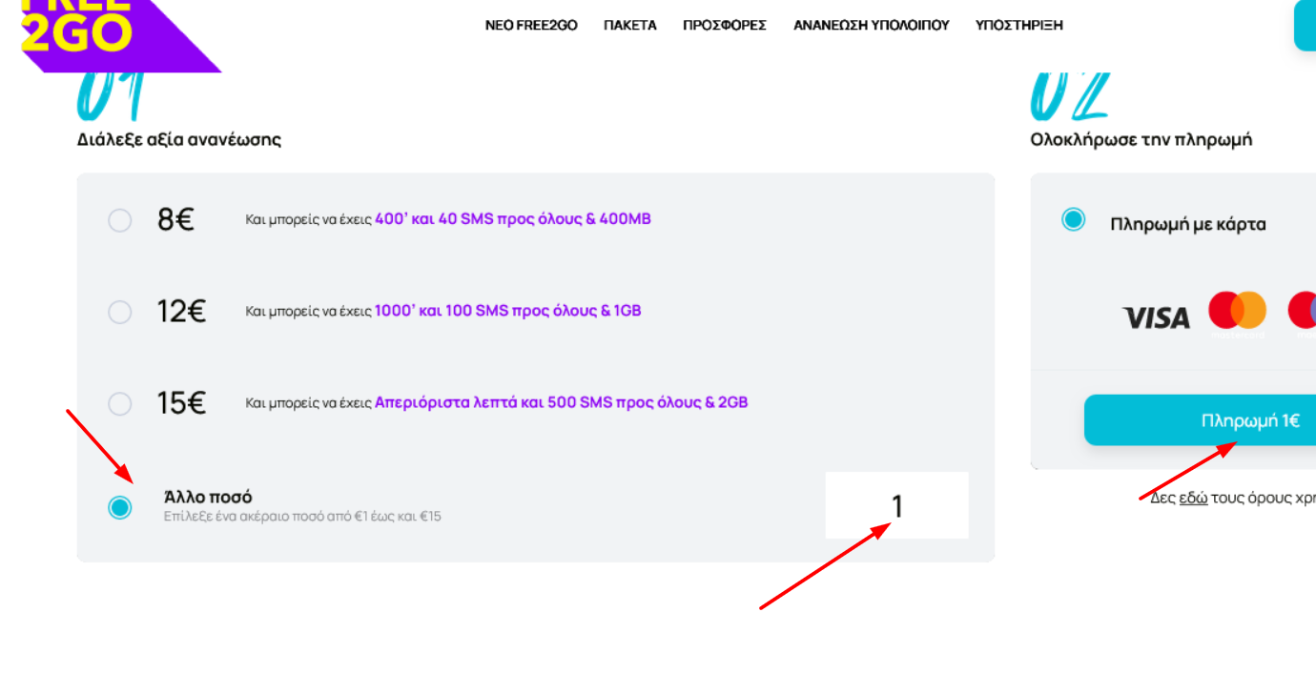Image resolution: width=1316 pixels, height=694 pixels.
Task: Click the Διάλεξε αξία ανανέωσης heading
Action: point(179,139)
